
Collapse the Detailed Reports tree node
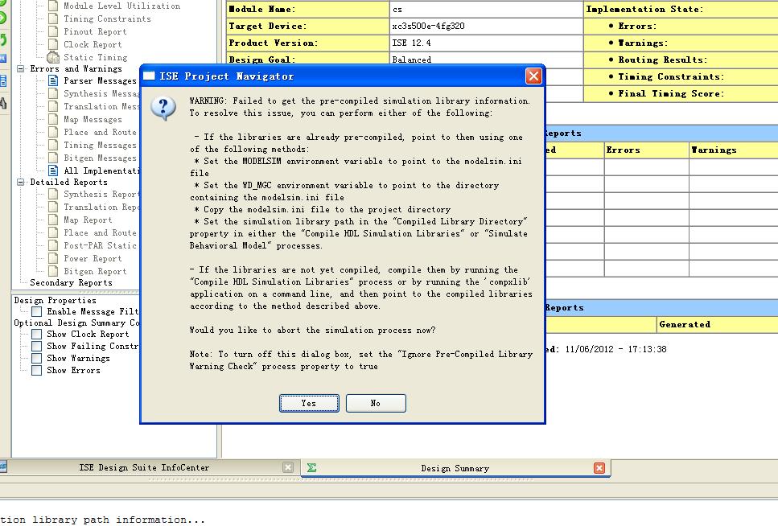point(20,182)
